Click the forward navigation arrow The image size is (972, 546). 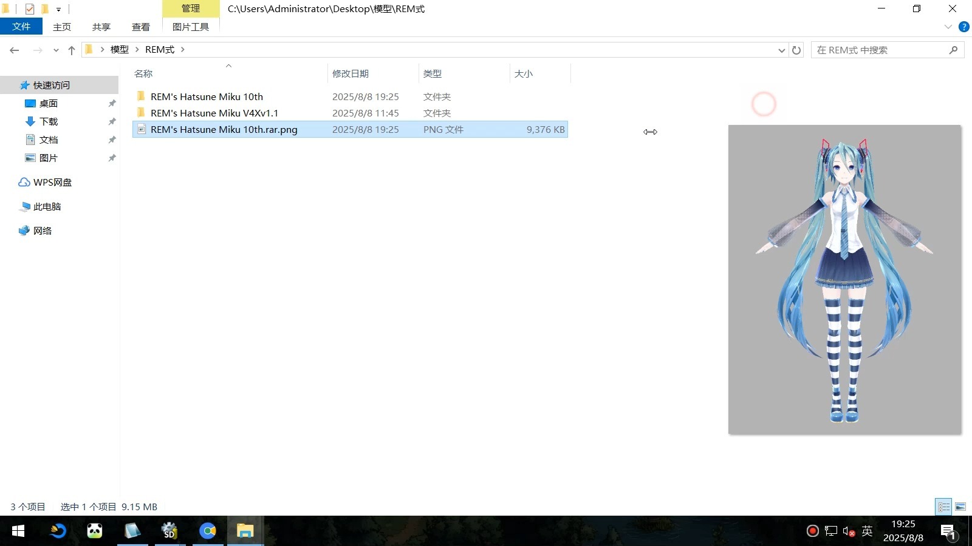(38, 50)
